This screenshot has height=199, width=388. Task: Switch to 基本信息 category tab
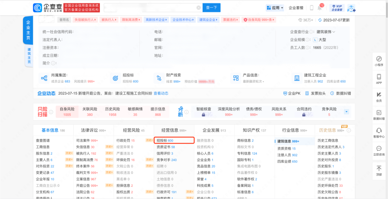click(53, 130)
